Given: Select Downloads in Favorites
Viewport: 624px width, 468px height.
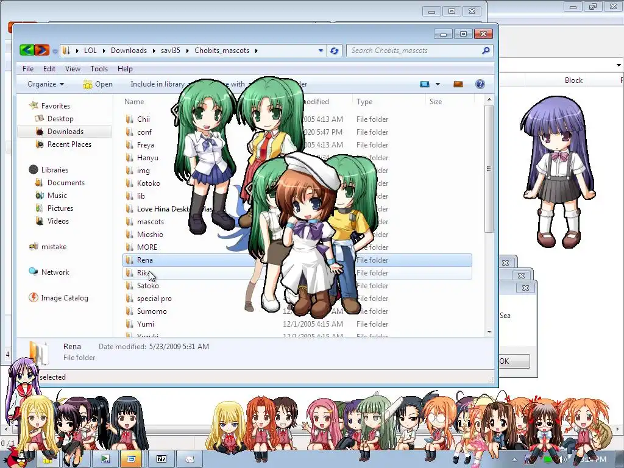Looking at the screenshot, I should (65, 132).
